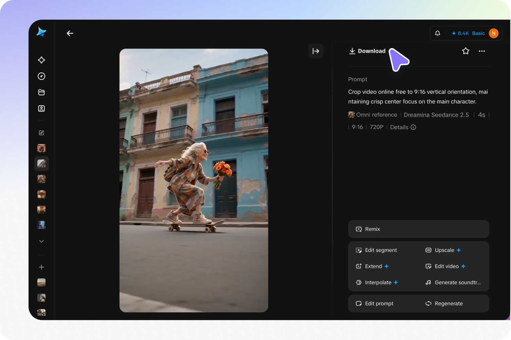Open the Explore compass icon
The image size is (511, 340).
click(41, 76)
